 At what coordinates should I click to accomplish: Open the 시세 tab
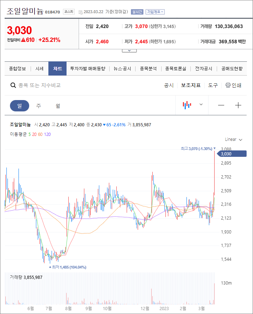39,69
